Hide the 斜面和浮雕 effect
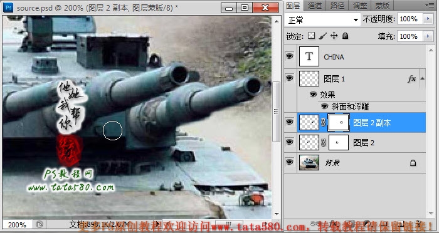Screen dimensions: 439x233 pos(324,106)
